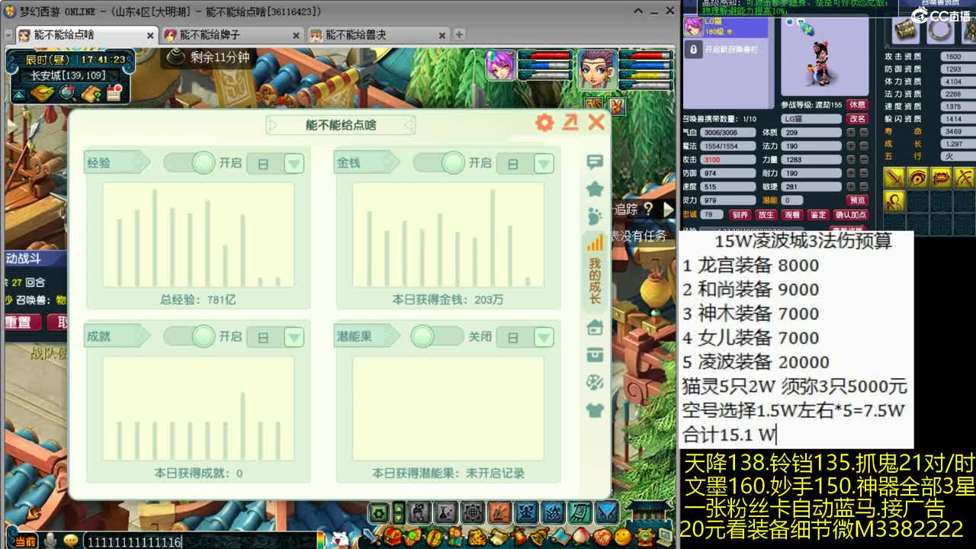Click the 鉴定 appraise button
The image size is (976, 549).
coord(818,215)
